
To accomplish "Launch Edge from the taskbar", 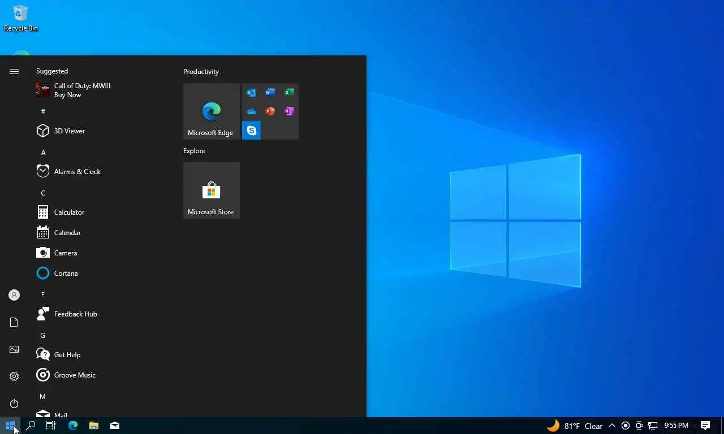I will click(x=73, y=426).
